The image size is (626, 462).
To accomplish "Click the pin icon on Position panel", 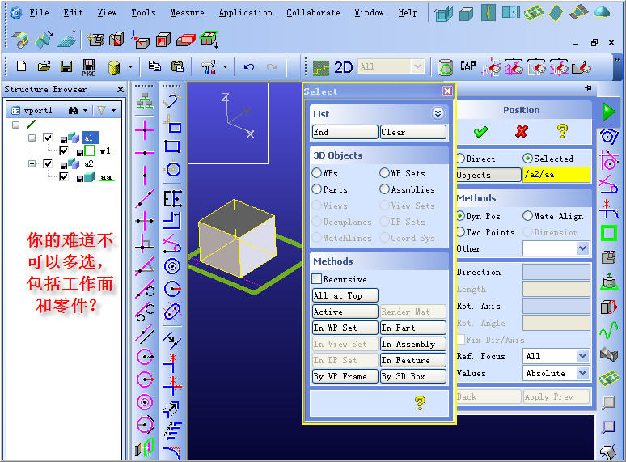I will click(588, 87).
